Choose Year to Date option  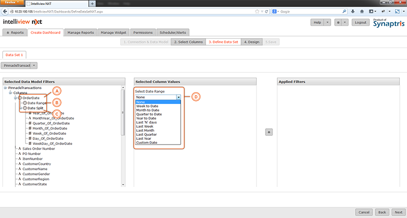pos(158,118)
